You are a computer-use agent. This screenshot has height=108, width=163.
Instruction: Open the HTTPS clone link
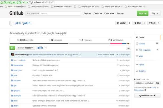[153, 88]
